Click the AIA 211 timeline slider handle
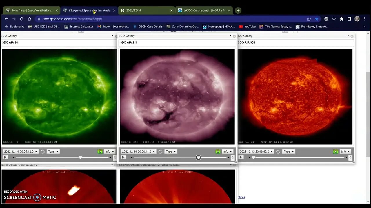The width and height of the screenshot is (371, 208). pyautogui.click(x=198, y=157)
